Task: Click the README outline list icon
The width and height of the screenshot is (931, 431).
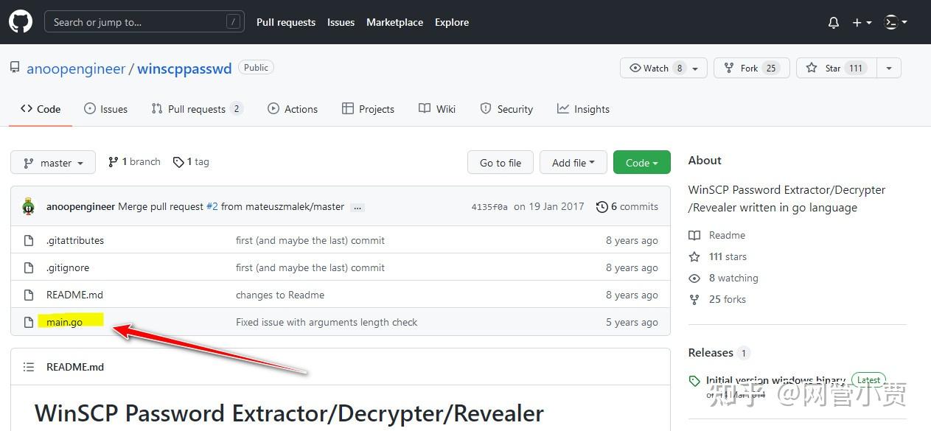Action: point(29,367)
